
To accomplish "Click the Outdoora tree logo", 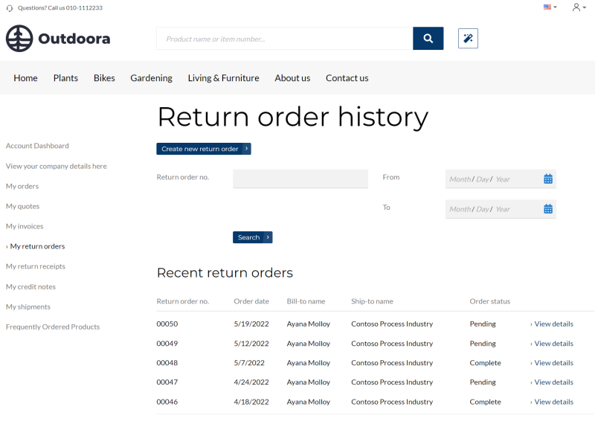I will tap(19, 39).
